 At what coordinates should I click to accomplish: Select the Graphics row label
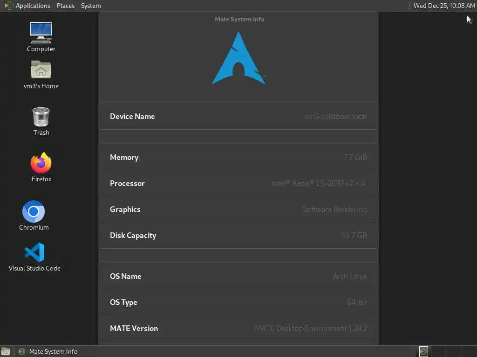pos(125,210)
